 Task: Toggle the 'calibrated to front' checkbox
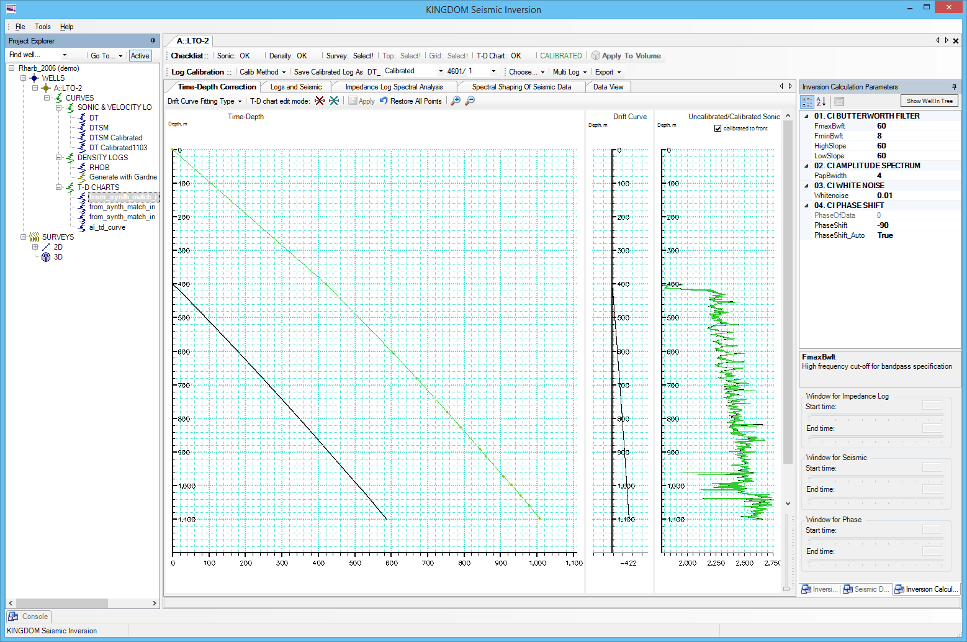(x=718, y=129)
